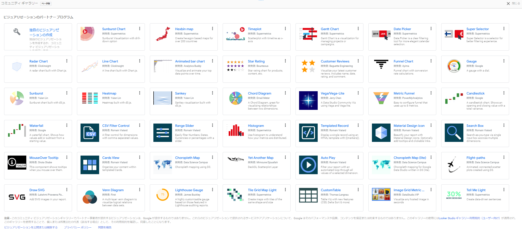
Task: Choose the Line Chart thumbnail icon
Action: [90, 67]
